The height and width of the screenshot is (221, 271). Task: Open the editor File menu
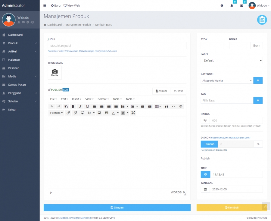pos(53,99)
